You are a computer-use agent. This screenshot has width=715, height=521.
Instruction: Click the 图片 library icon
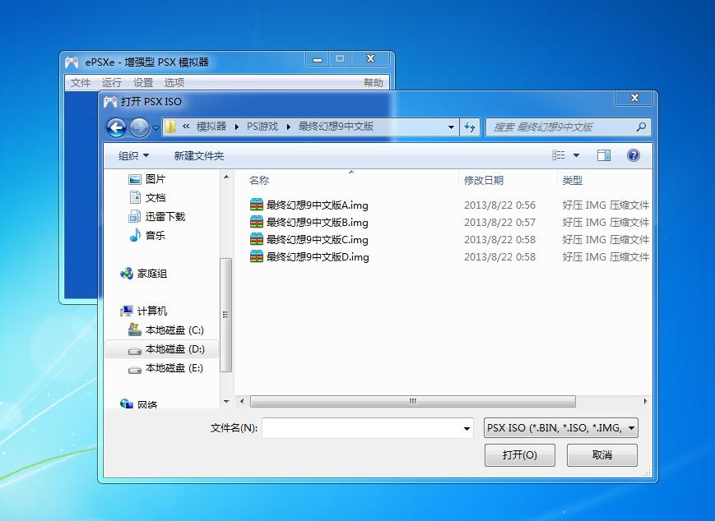pos(134,179)
